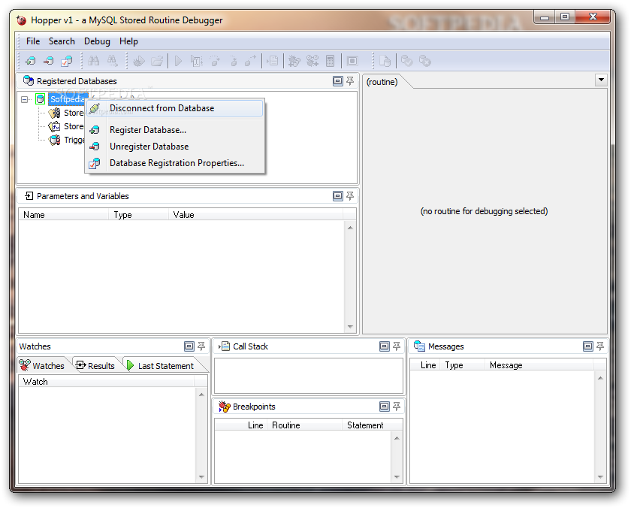Open the Help menu
The height and width of the screenshot is (508, 631).
(x=128, y=41)
